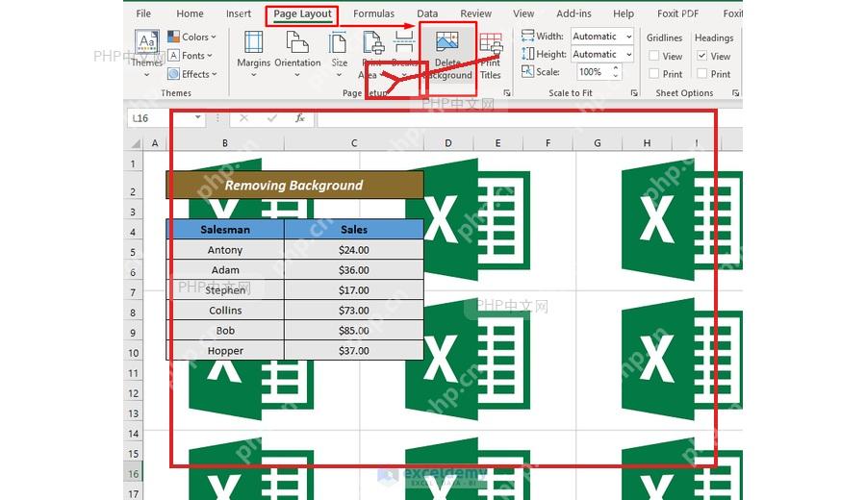Viewport: 866px width, 500px height.
Task: Open the Themes gallery button
Action: pyautogui.click(x=147, y=53)
